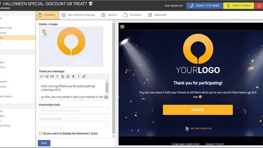Insert a numbered list
The width and height of the screenshot is (263, 148).
pyautogui.click(x=68, y=76)
